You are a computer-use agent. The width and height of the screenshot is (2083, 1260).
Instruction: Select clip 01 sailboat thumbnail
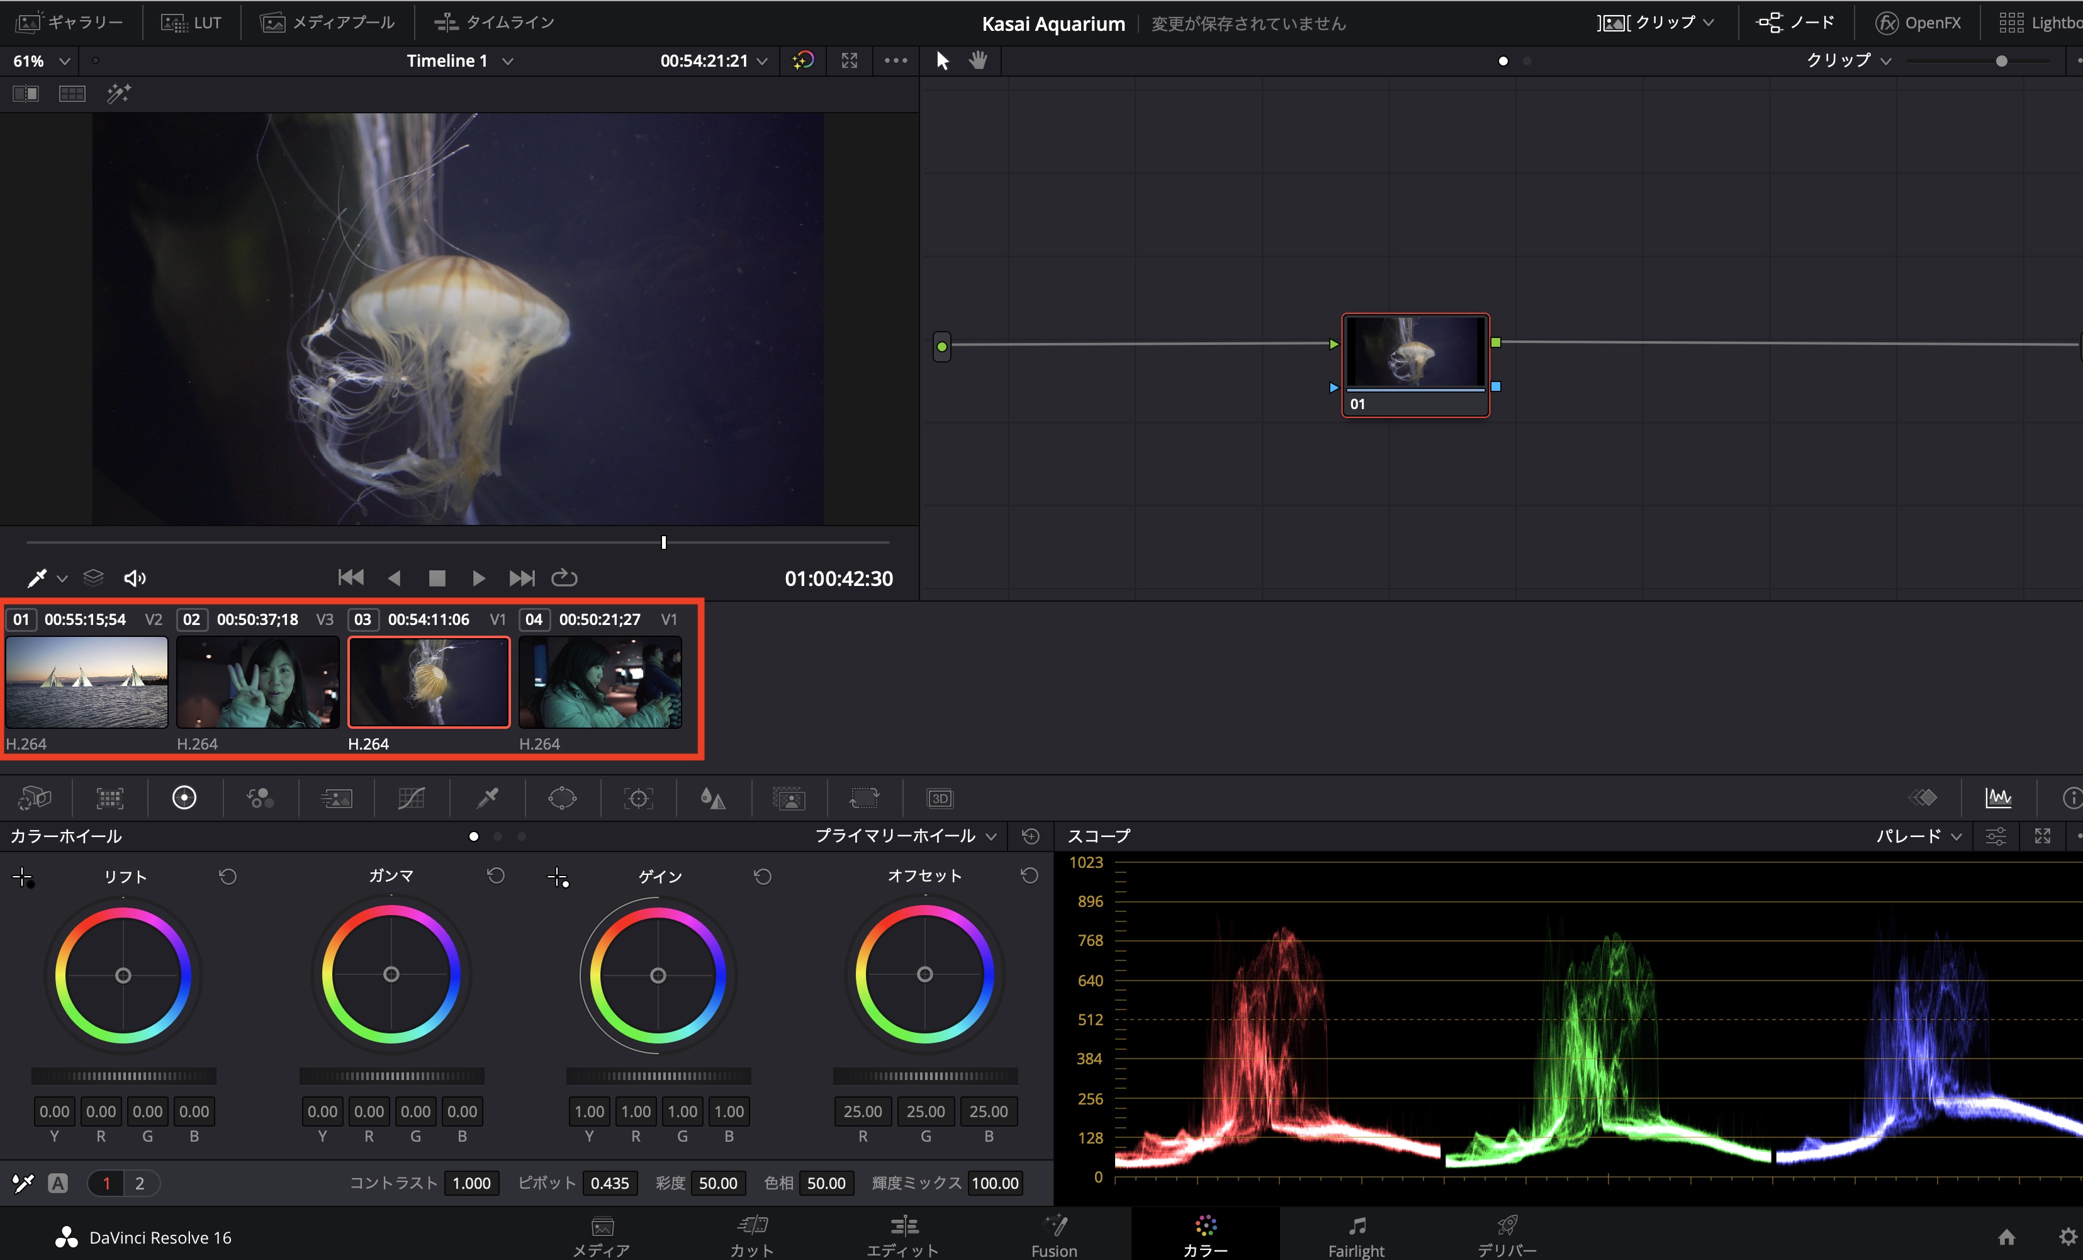(x=87, y=682)
